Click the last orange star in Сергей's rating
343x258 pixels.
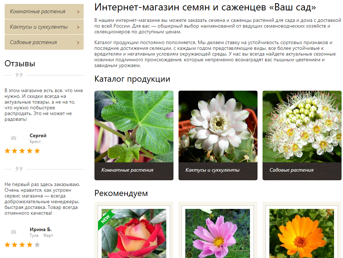(x=37, y=151)
